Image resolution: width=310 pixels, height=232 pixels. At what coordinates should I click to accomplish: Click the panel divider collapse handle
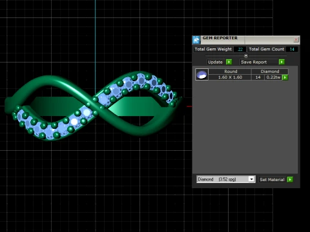pos(246,56)
